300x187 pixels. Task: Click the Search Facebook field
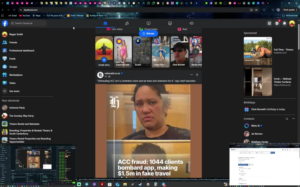pyautogui.click(x=28, y=23)
